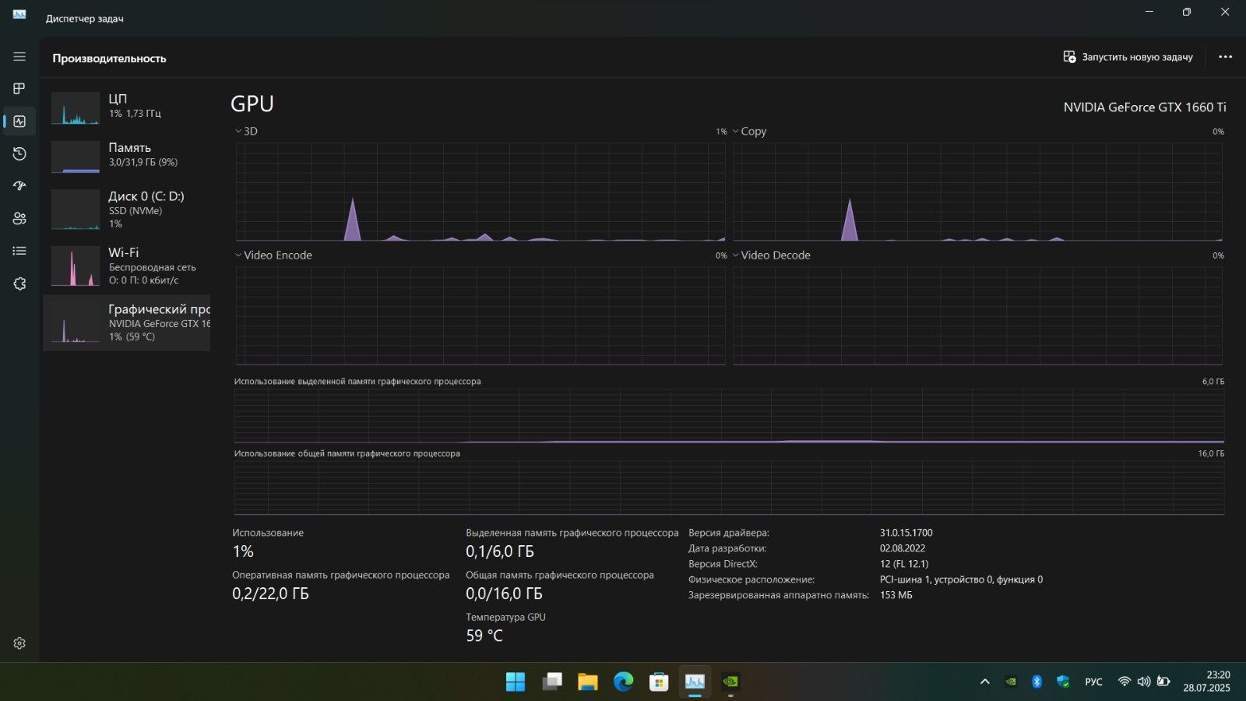Open the 3D engine dropdown

[x=246, y=131]
